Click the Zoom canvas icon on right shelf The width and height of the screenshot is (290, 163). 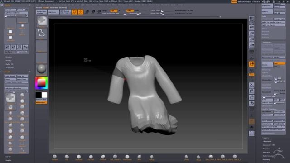[x=251, y=34]
